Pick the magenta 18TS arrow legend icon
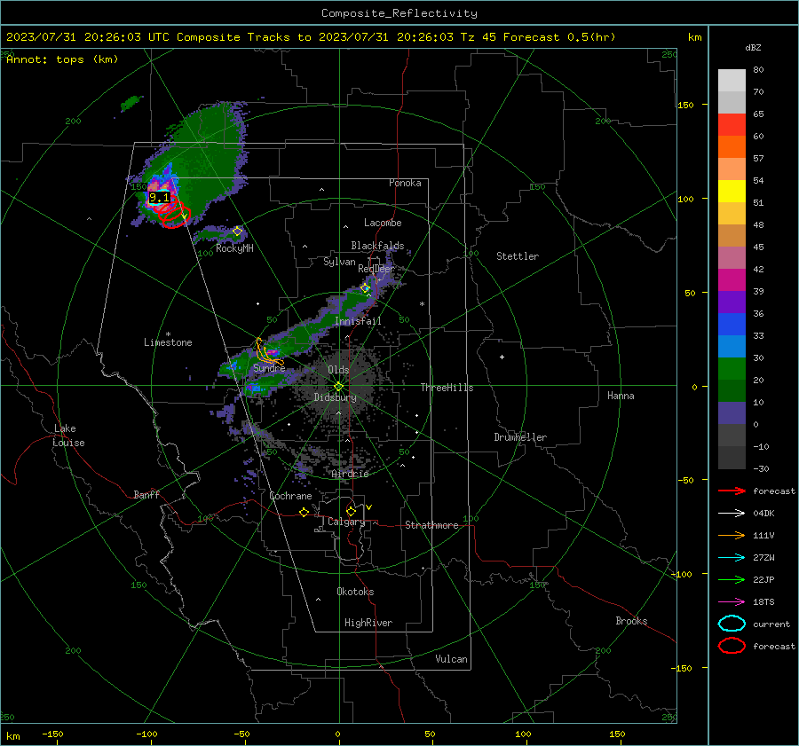The image size is (799, 746). pos(732,602)
